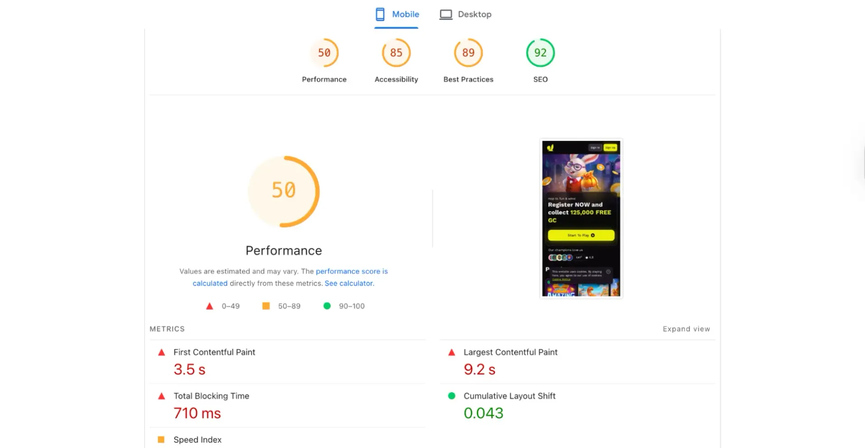Click red triangle beside Largest Contentful Paint
The height and width of the screenshot is (448, 865).
(451, 353)
